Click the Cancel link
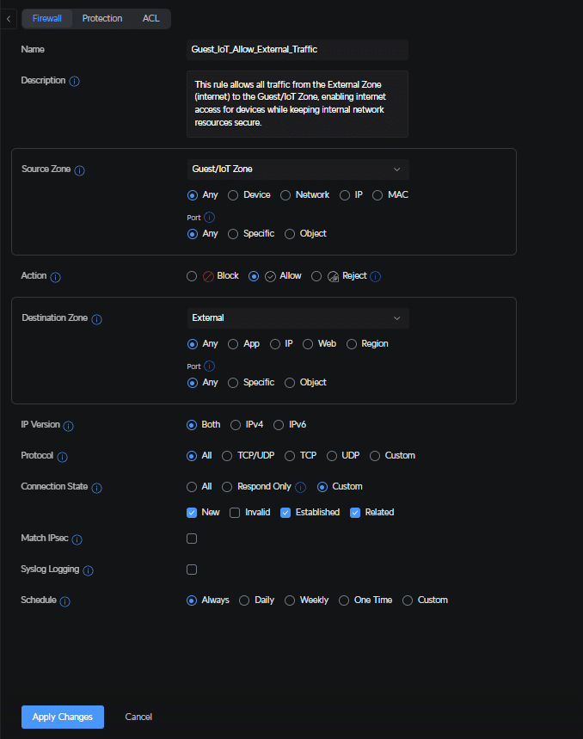Image resolution: width=583 pixels, height=739 pixels. point(138,717)
